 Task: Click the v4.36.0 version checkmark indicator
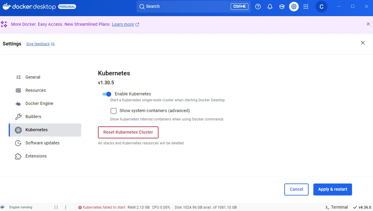pyautogui.click(x=362, y=207)
